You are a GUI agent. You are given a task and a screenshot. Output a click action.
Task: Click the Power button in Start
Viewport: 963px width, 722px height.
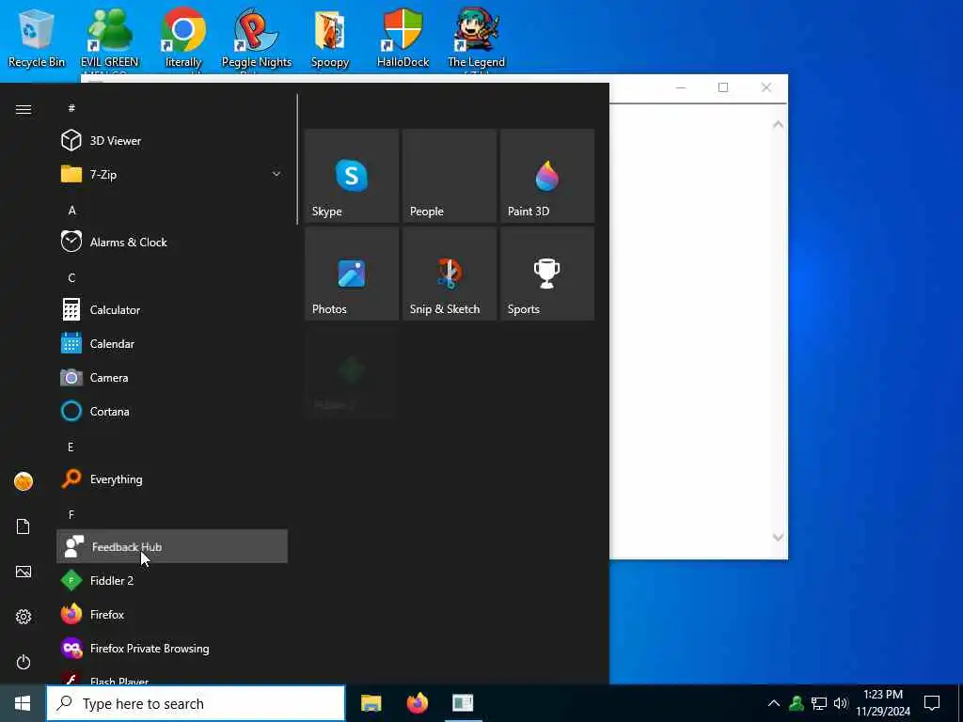[24, 662]
